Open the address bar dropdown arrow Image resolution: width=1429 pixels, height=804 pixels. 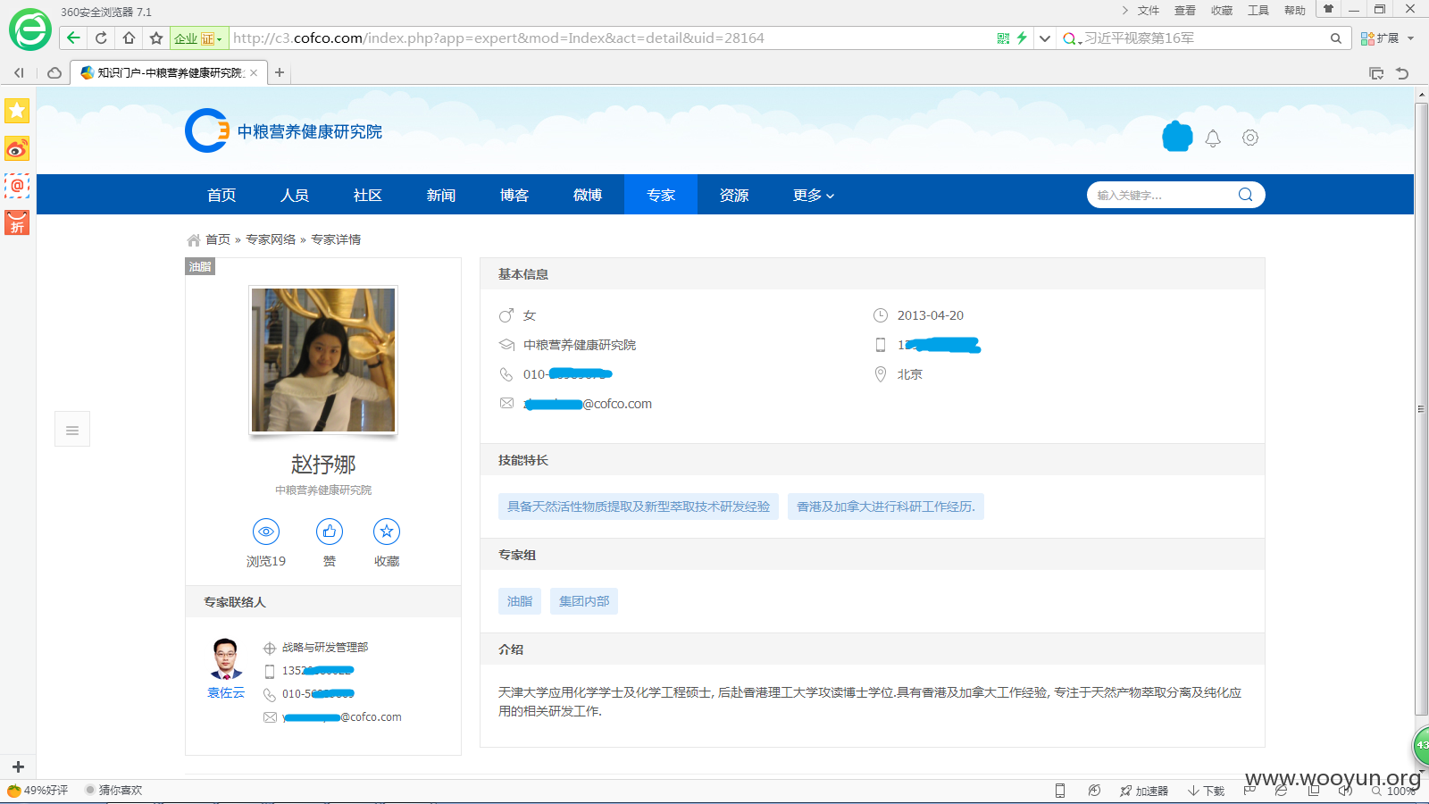point(1044,38)
